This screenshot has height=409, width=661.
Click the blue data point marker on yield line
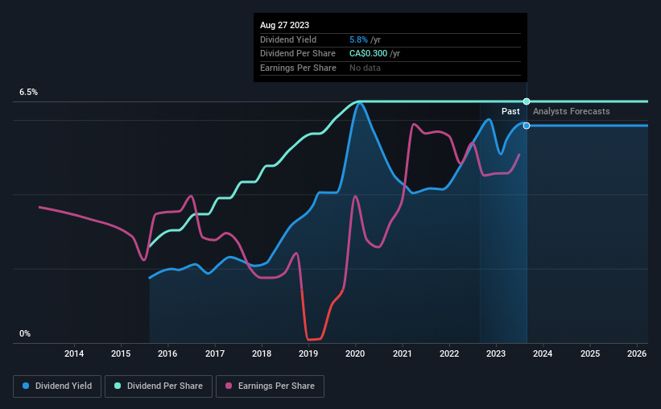tap(527, 126)
